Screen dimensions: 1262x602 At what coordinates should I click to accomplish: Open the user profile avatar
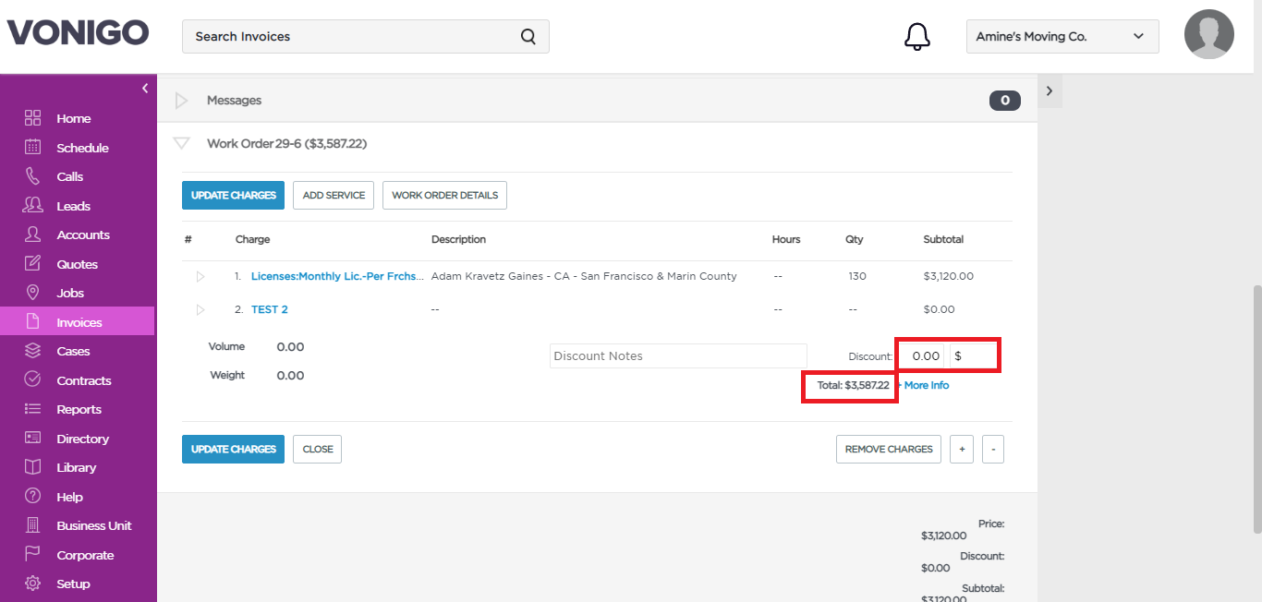coord(1209,35)
